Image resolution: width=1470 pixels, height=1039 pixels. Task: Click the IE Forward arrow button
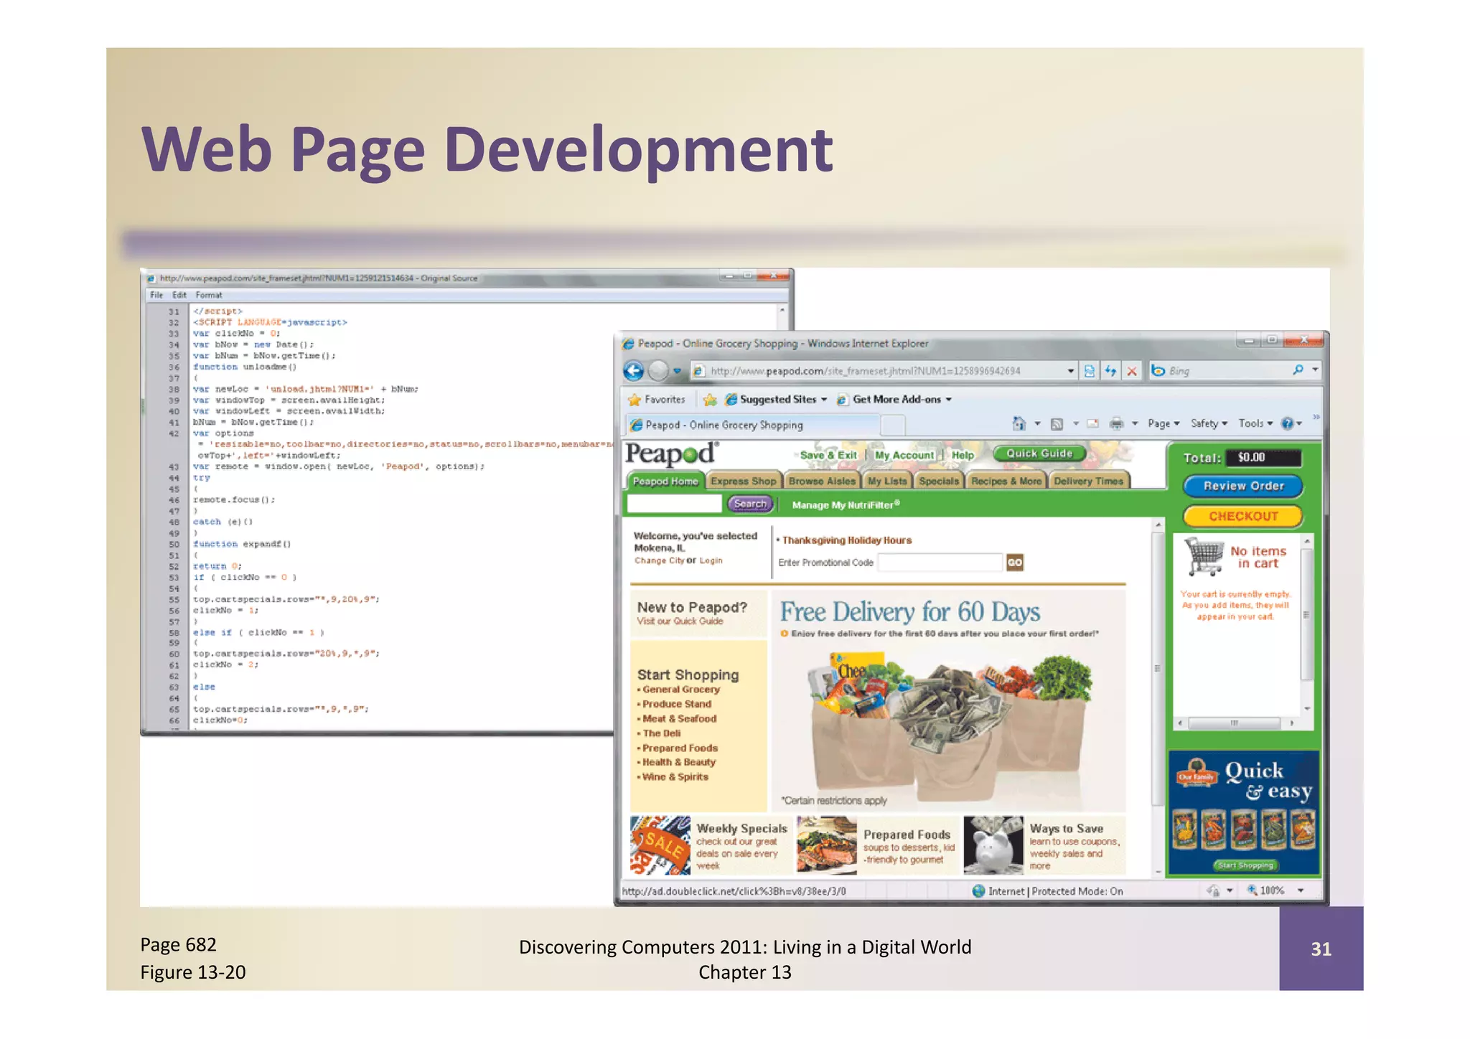click(x=658, y=371)
